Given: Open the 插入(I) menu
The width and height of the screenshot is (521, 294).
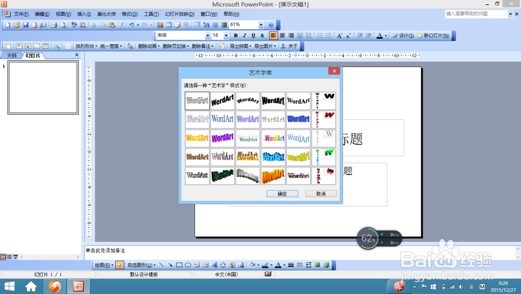Looking at the screenshot, I should tap(84, 14).
